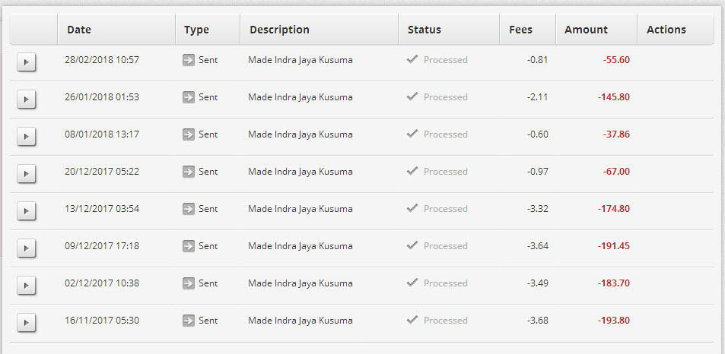The height and width of the screenshot is (354, 725).
Task: Expand the 26/01/2018 01:53 transaction details
Action: pyautogui.click(x=27, y=100)
